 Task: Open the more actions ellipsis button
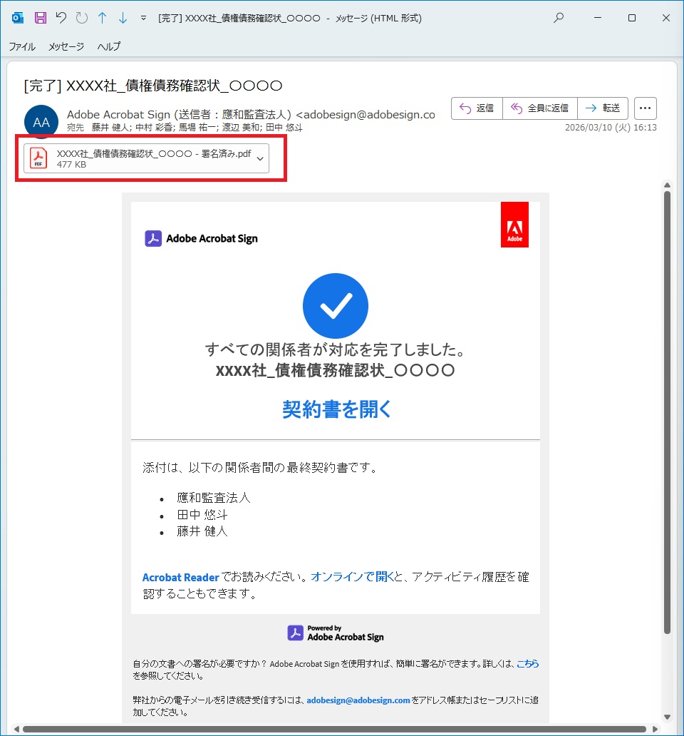(x=646, y=108)
